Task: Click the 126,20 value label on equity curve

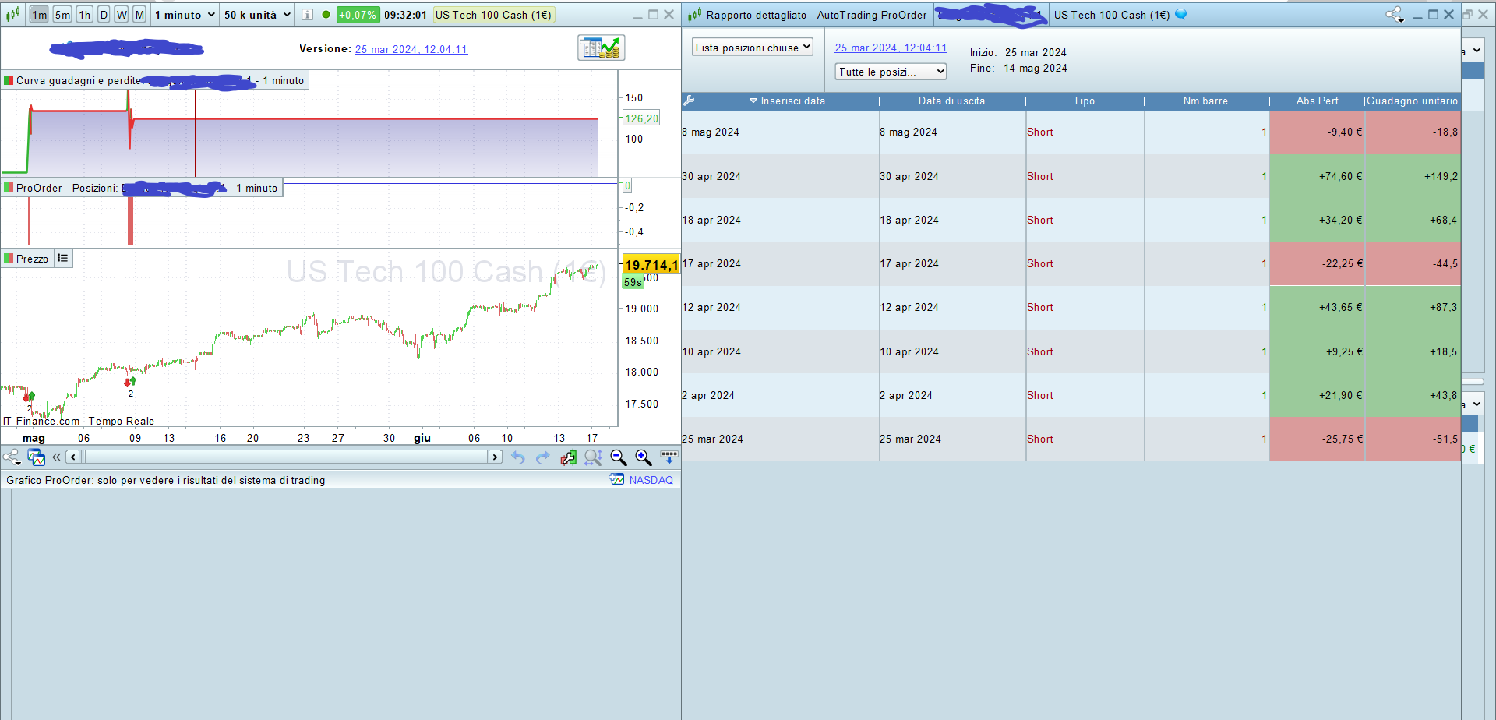Action: 641,118
